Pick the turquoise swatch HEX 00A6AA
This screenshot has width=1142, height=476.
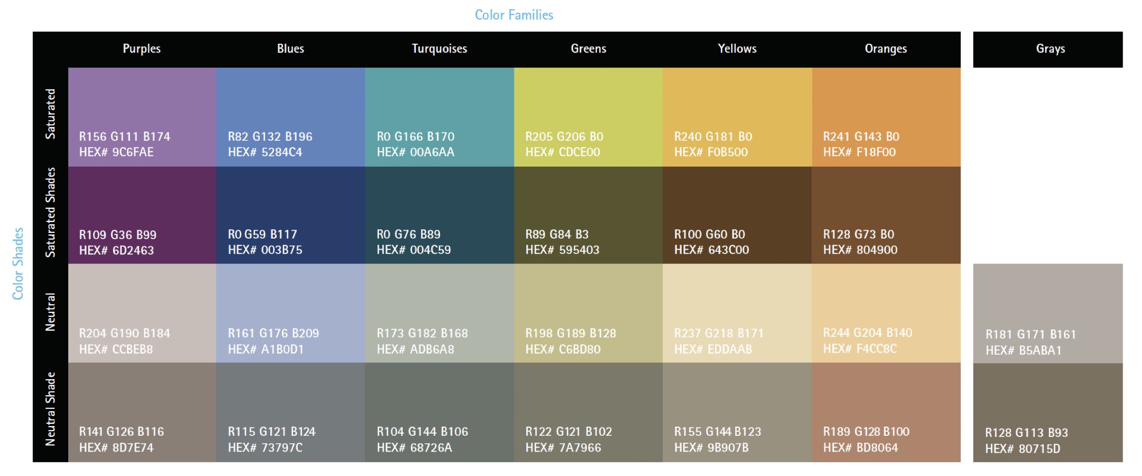click(x=439, y=117)
